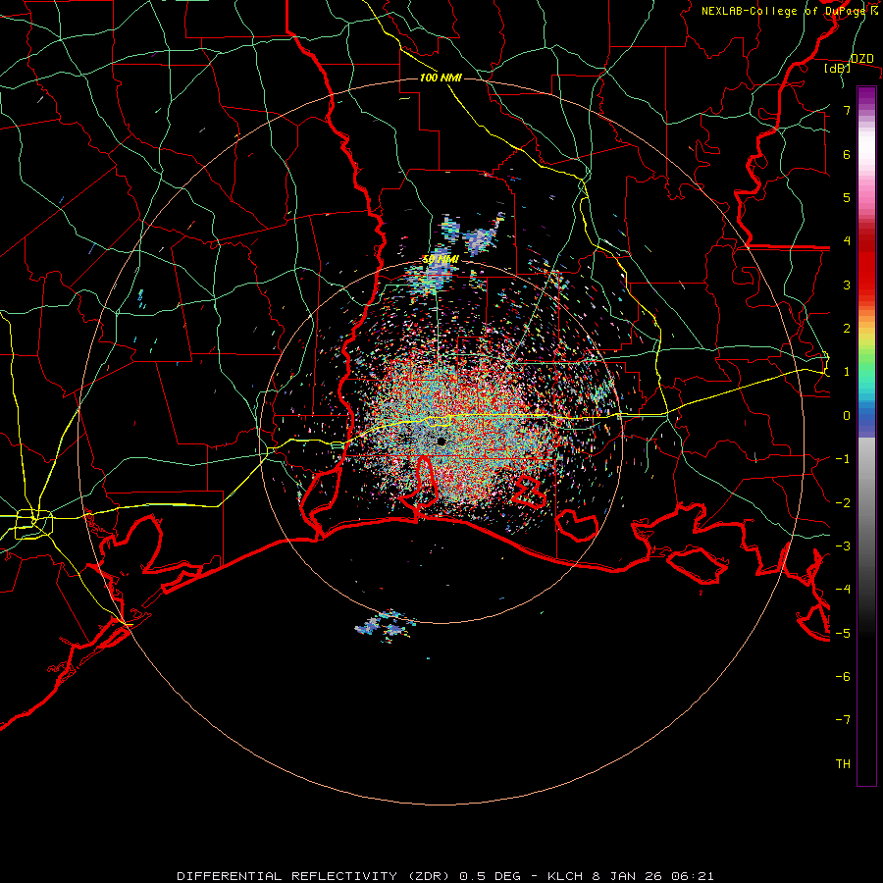
Task: Select "0.5 DEG" in the bottom caption
Action: (490, 876)
